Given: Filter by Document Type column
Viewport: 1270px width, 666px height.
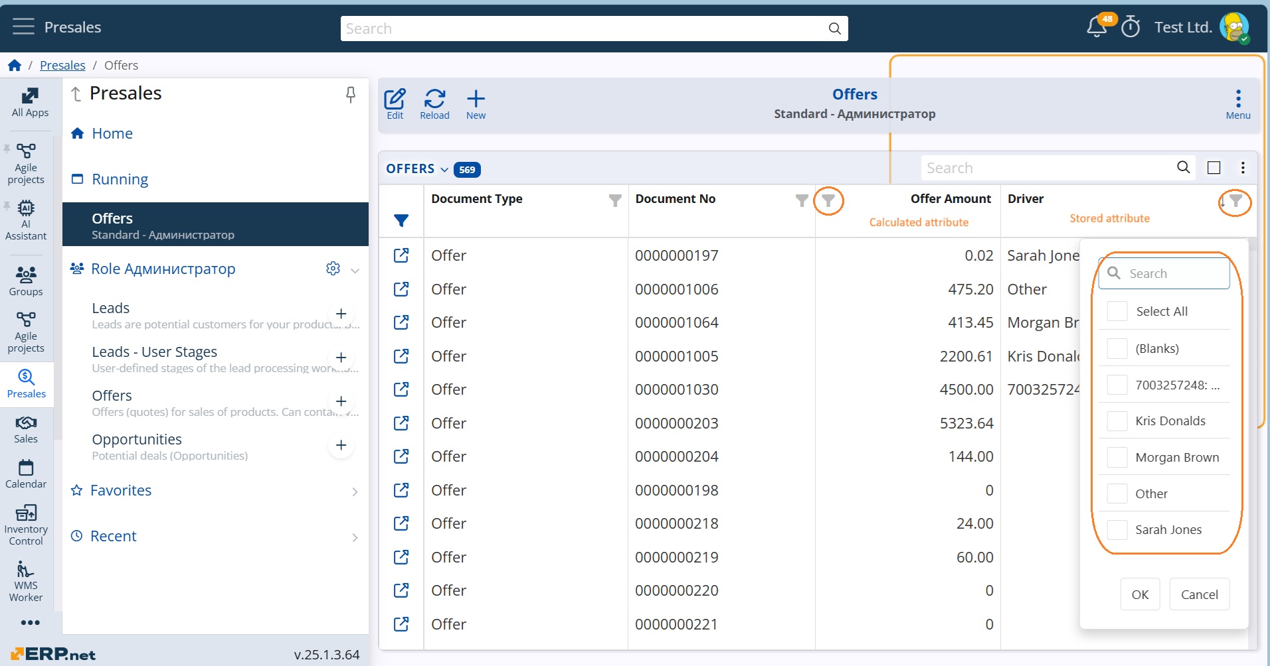Looking at the screenshot, I should click(615, 200).
